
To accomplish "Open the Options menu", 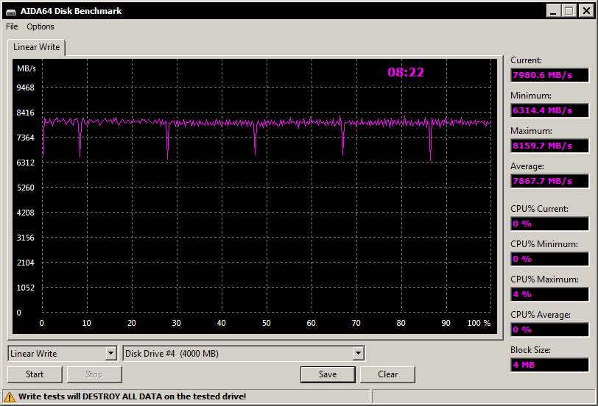I will pyautogui.click(x=40, y=26).
